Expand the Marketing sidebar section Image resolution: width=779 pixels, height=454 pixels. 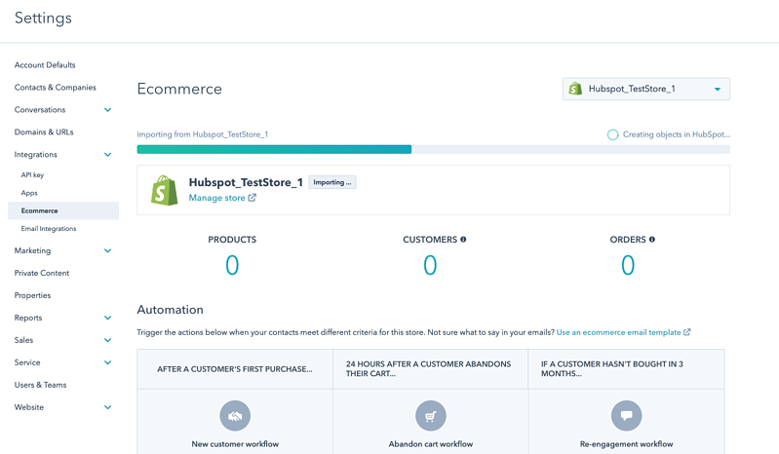(x=107, y=251)
